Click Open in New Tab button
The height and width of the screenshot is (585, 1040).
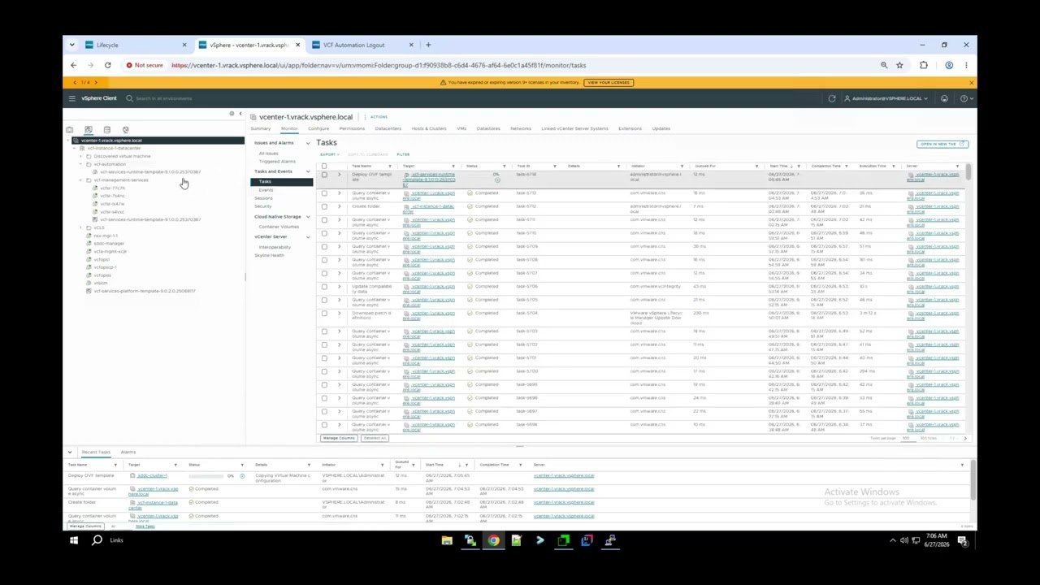point(942,144)
